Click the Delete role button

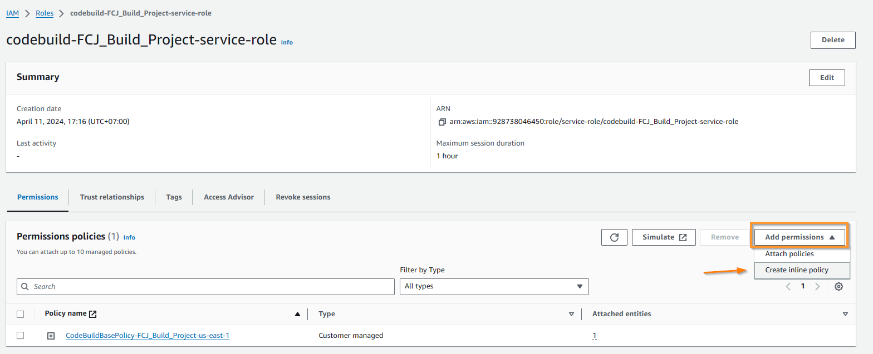[833, 40]
